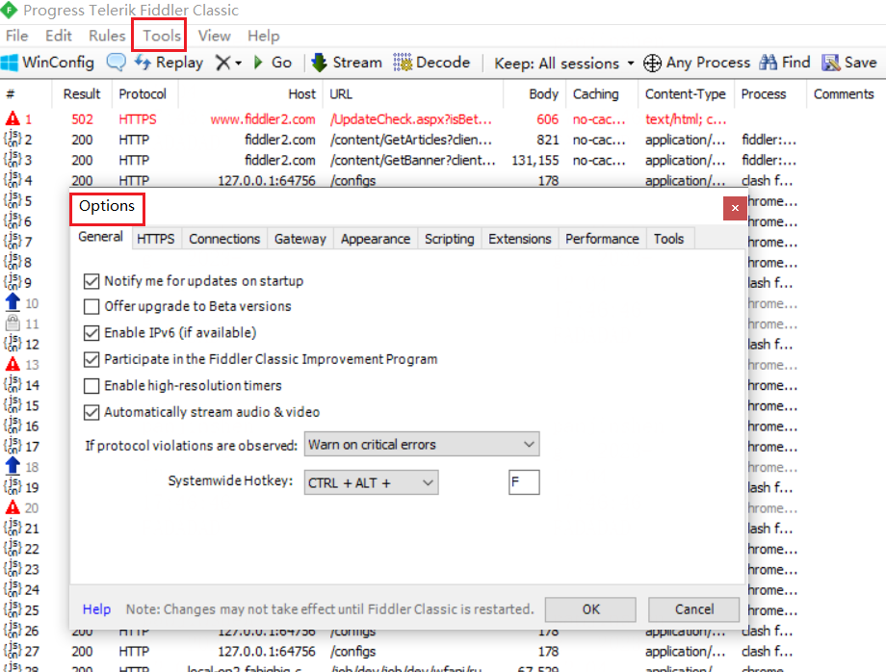The height and width of the screenshot is (672, 886).
Task: Click OK in Options dialog
Action: coord(590,609)
